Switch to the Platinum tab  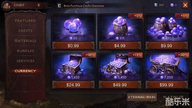173,97
